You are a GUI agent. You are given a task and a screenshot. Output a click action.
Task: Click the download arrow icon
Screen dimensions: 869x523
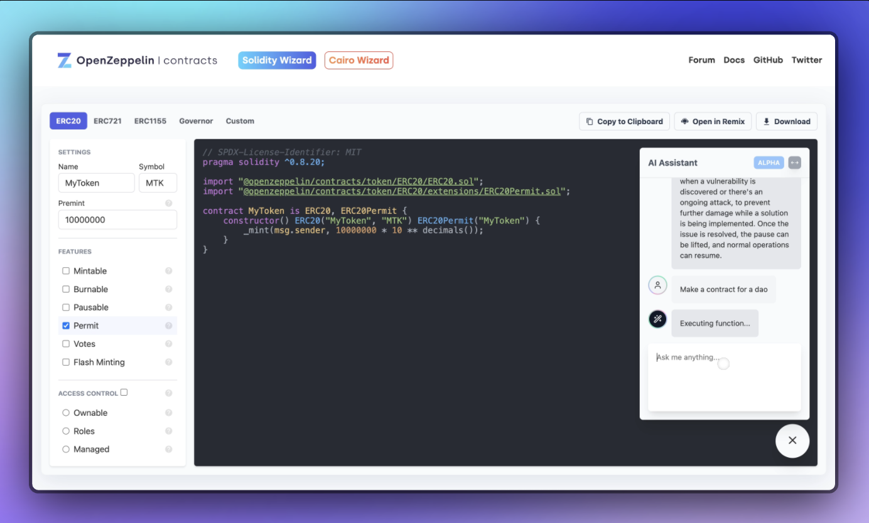coord(767,122)
